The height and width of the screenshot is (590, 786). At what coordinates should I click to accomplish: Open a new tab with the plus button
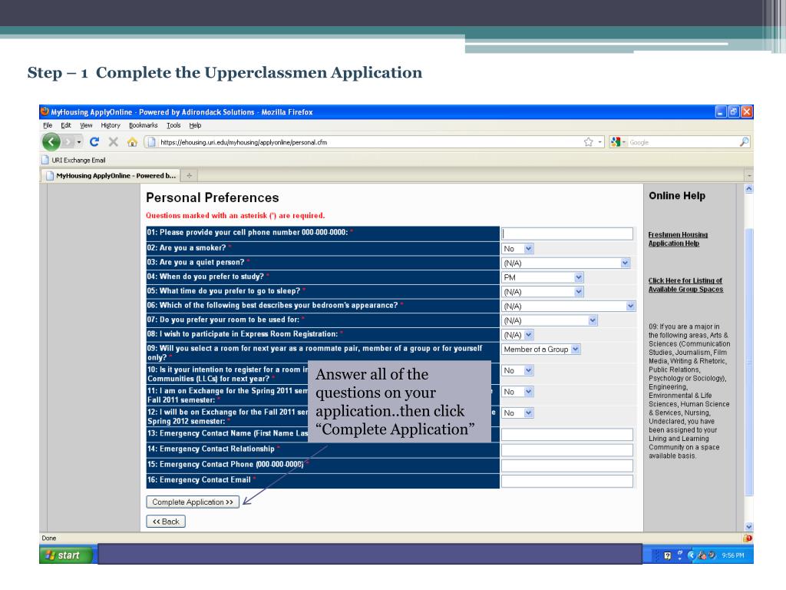click(x=190, y=176)
